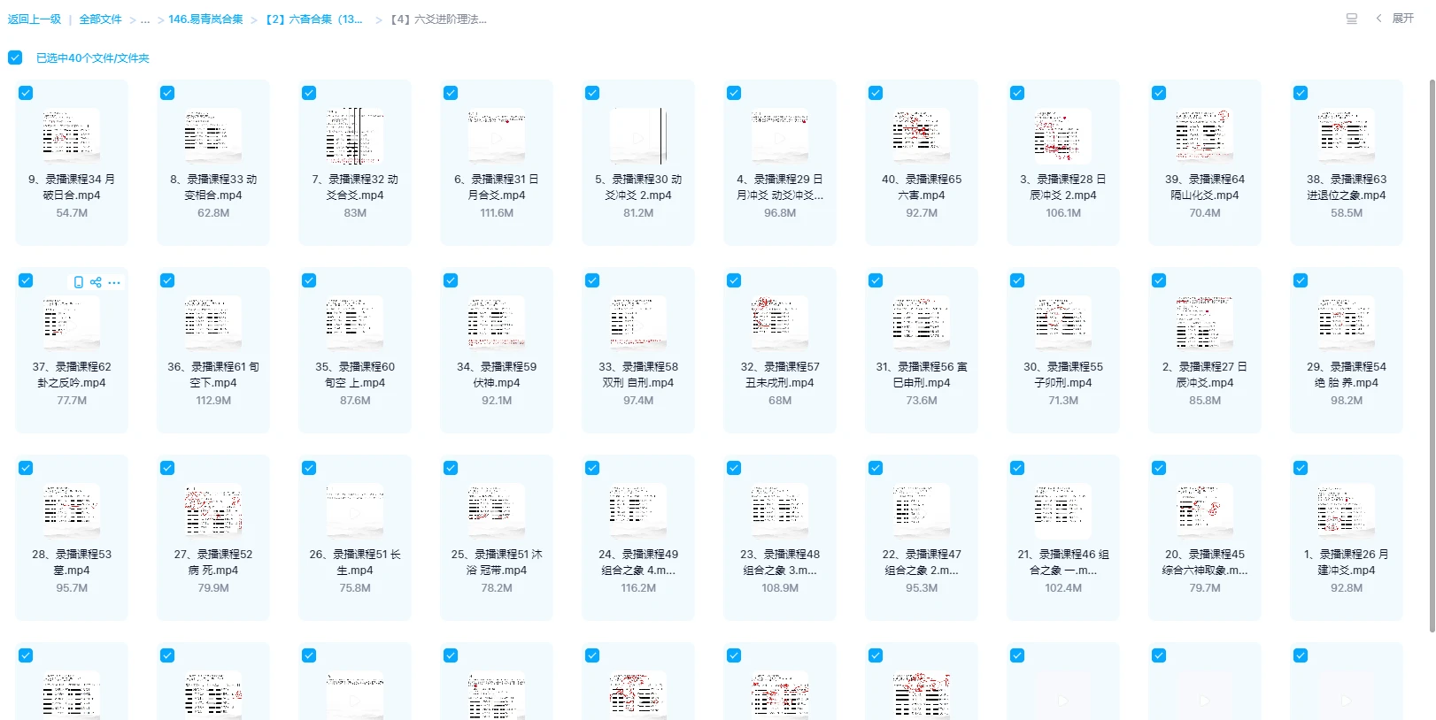This screenshot has width=1436, height=720.
Task: Open thumbnail of 录播课程58 双刑 自刑.mp4
Action: (x=638, y=323)
